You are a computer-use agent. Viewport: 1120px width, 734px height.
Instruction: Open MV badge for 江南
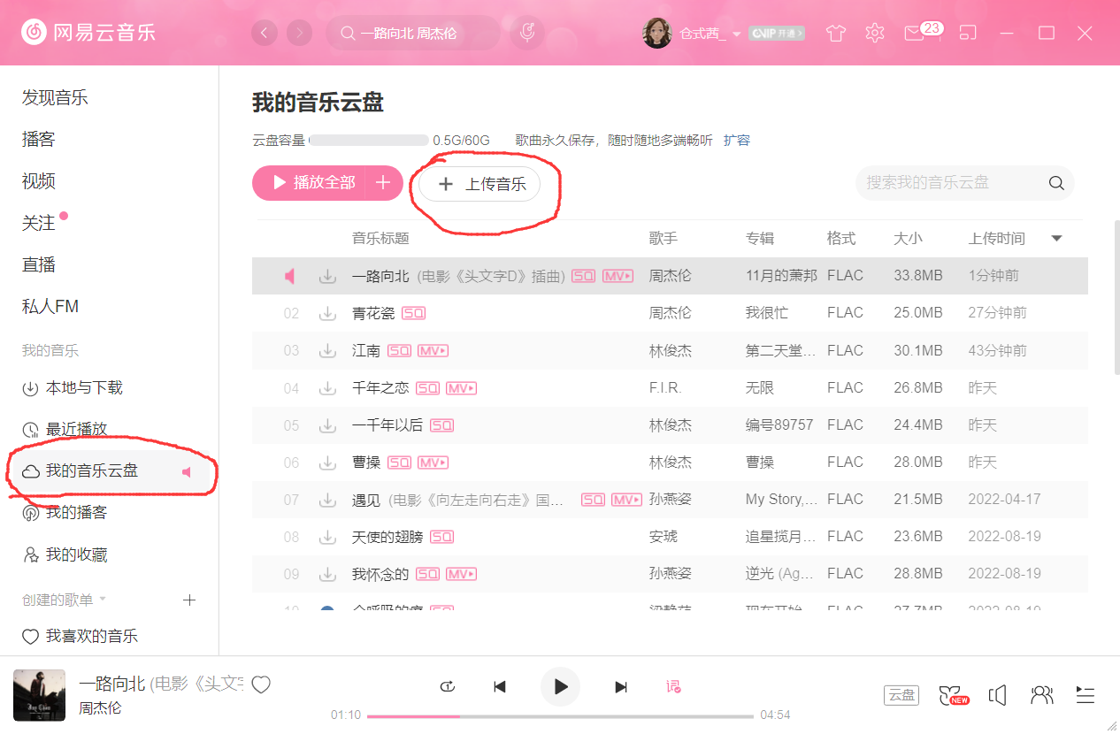433,351
